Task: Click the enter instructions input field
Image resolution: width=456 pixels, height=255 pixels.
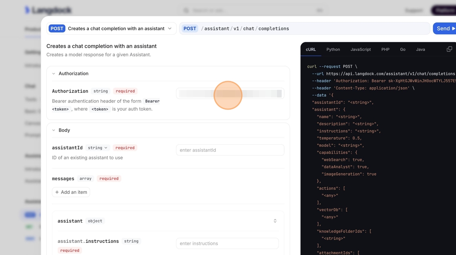Action: (227, 244)
